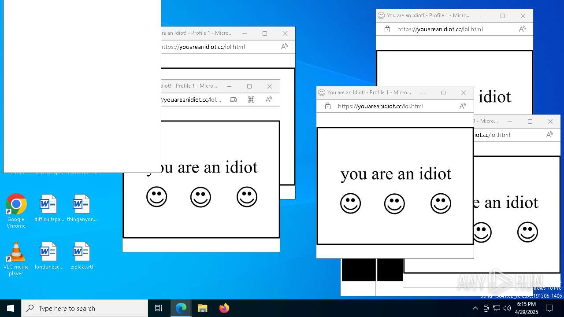The width and height of the screenshot is (564, 317).
Task: Click the Meet Now tray icon
Action: coord(486,308)
